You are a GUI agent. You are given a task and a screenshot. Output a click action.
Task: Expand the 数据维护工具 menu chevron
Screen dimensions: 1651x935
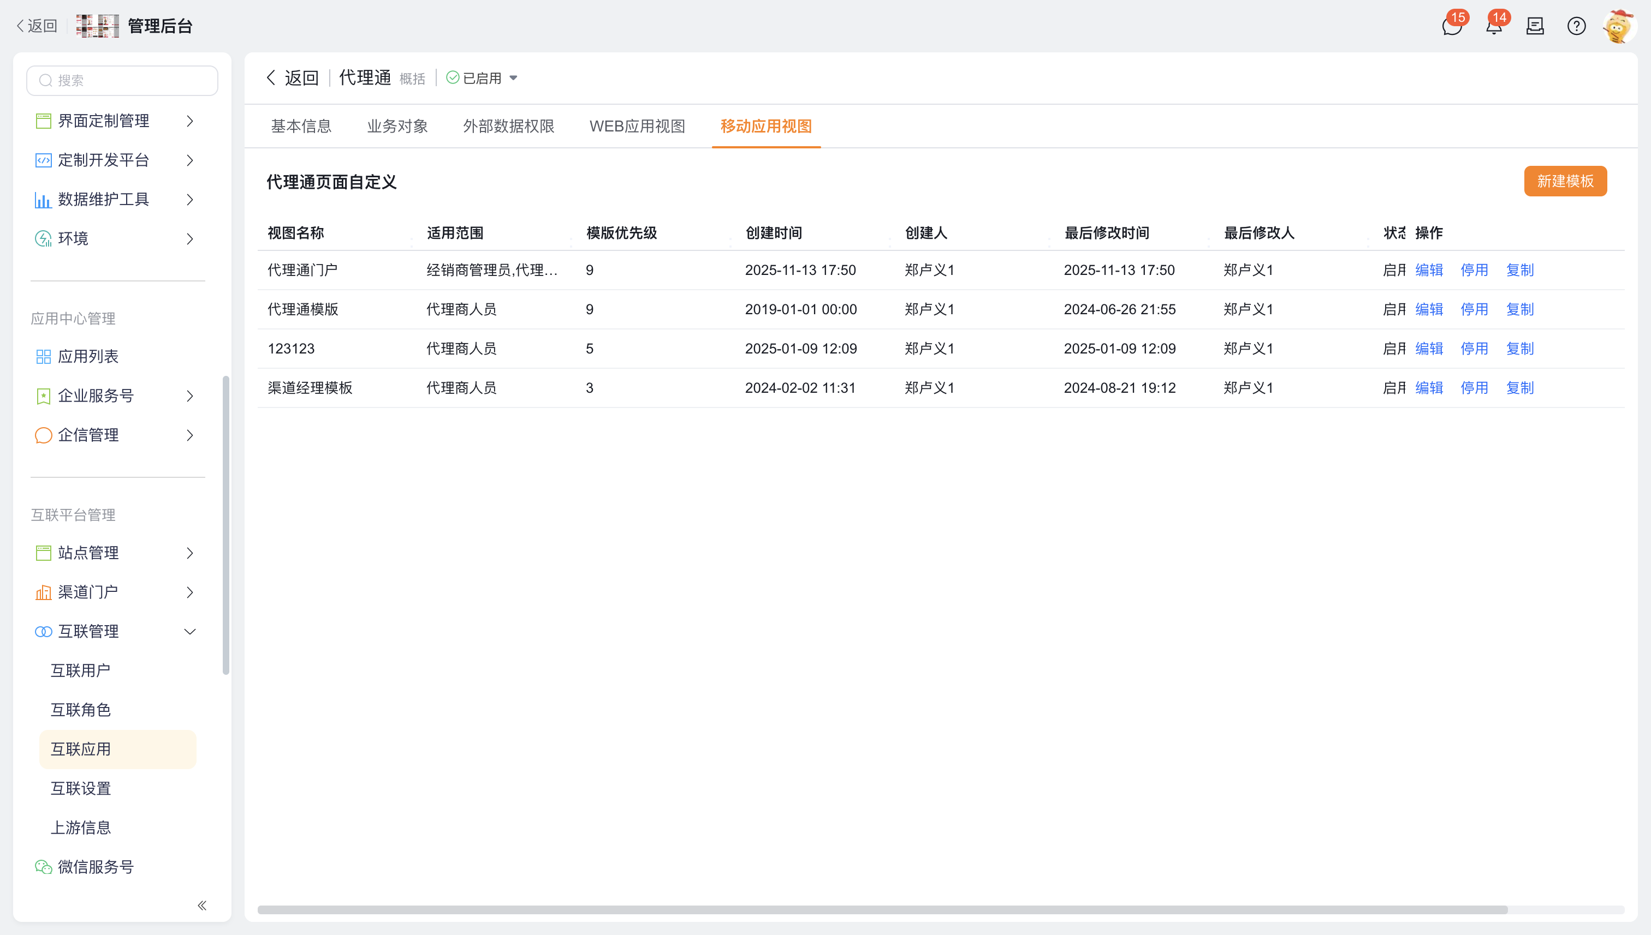[x=190, y=200]
